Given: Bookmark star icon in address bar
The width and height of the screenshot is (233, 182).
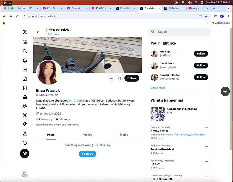Looking at the screenshot, I should click(206, 17).
